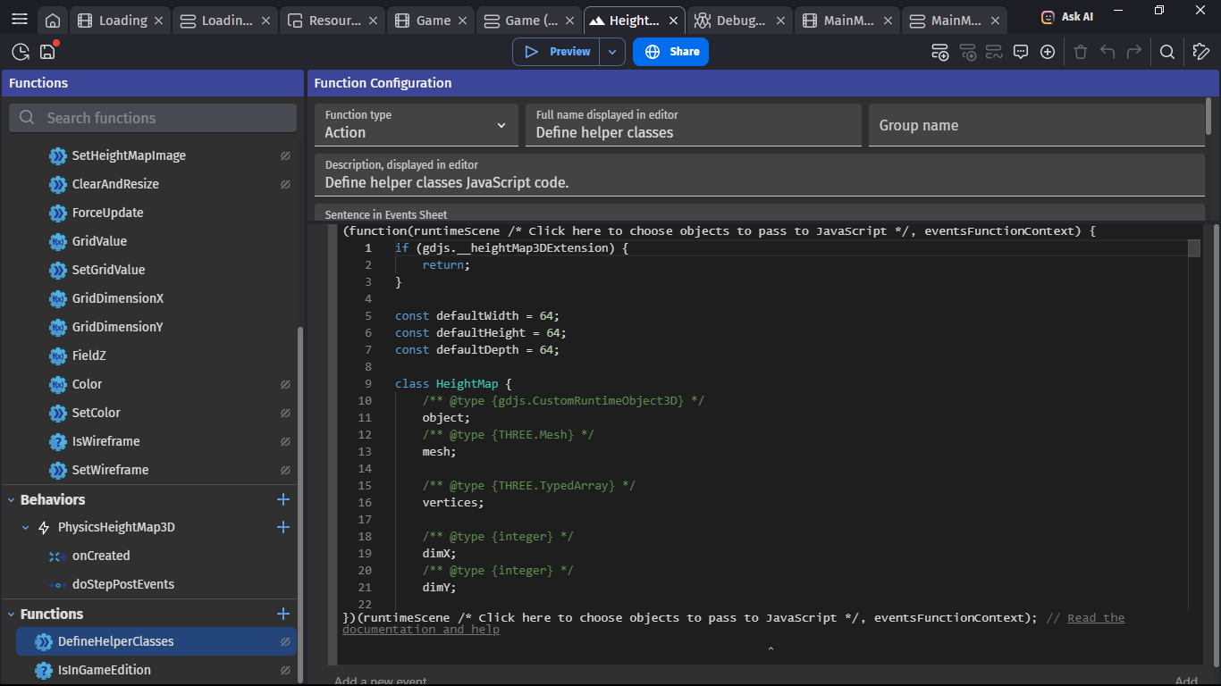1221x686 pixels.
Task: Click the Add a new event toolbar icon
Action: point(939,52)
